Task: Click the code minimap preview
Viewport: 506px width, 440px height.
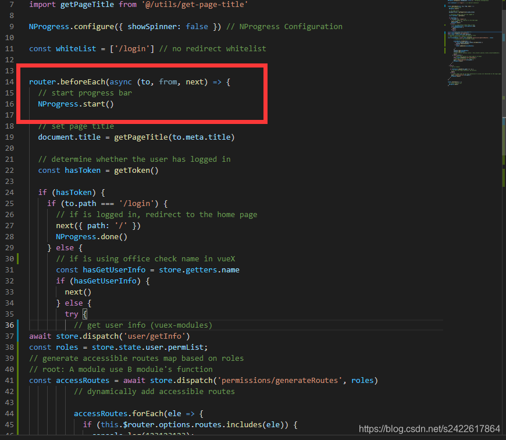Action: [x=473, y=44]
